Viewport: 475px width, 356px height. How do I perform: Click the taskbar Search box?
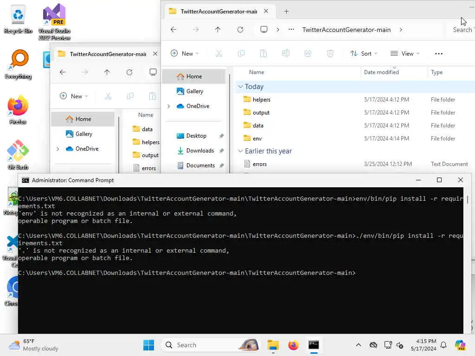coord(211,345)
